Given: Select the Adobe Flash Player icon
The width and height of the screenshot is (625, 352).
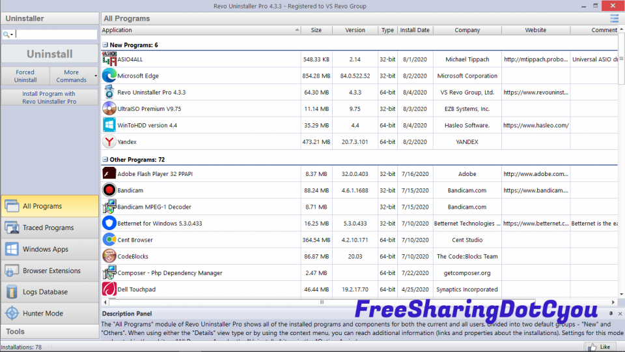Looking at the screenshot, I should (109, 174).
